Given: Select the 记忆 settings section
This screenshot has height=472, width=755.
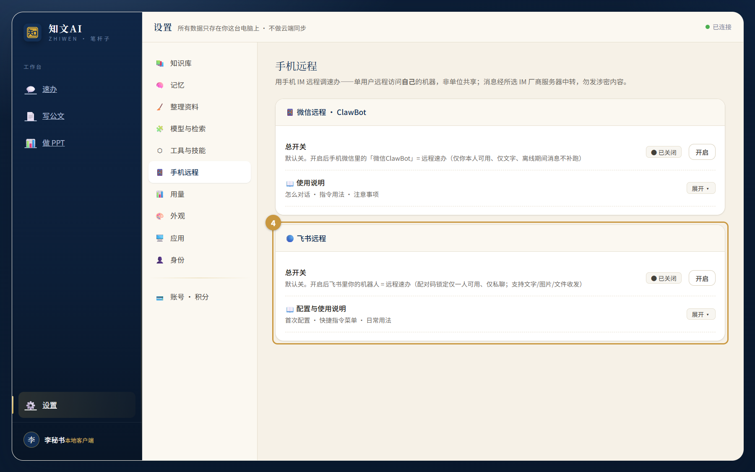Looking at the screenshot, I should point(200,85).
